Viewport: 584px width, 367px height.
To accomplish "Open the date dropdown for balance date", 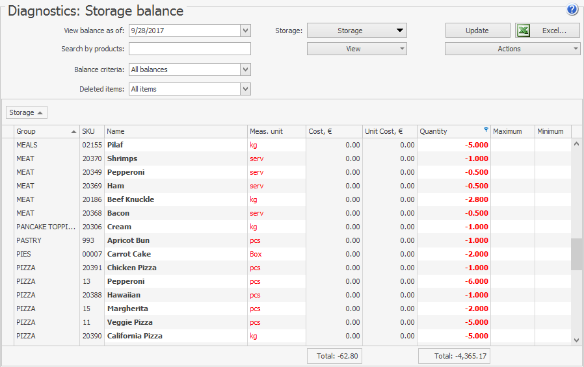I will 245,31.
